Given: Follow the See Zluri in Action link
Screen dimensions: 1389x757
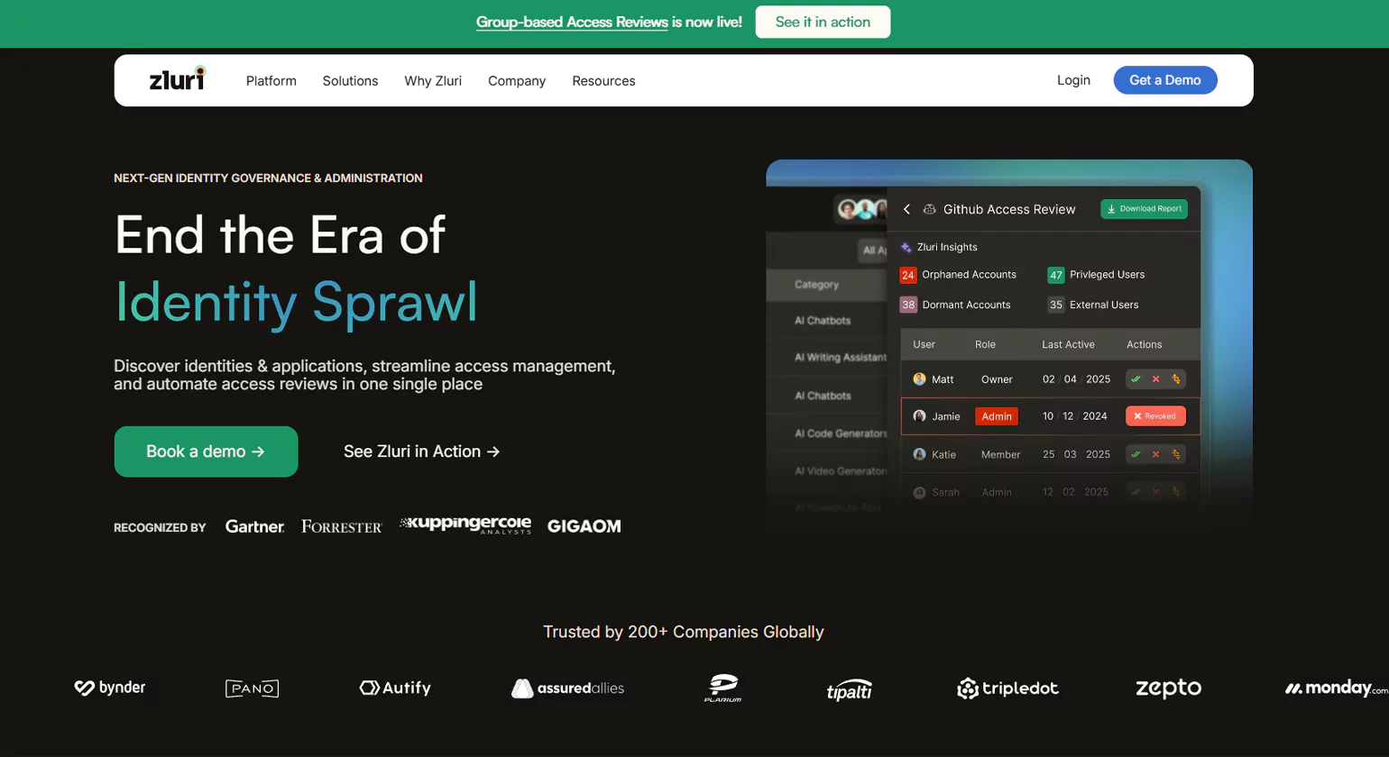Looking at the screenshot, I should coord(421,451).
